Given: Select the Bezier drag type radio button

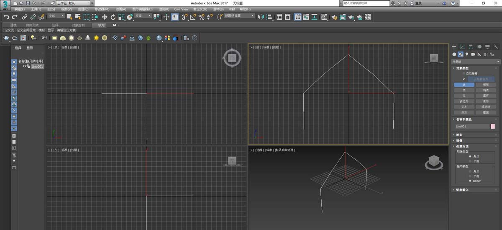Looking at the screenshot, I should (x=470, y=181).
